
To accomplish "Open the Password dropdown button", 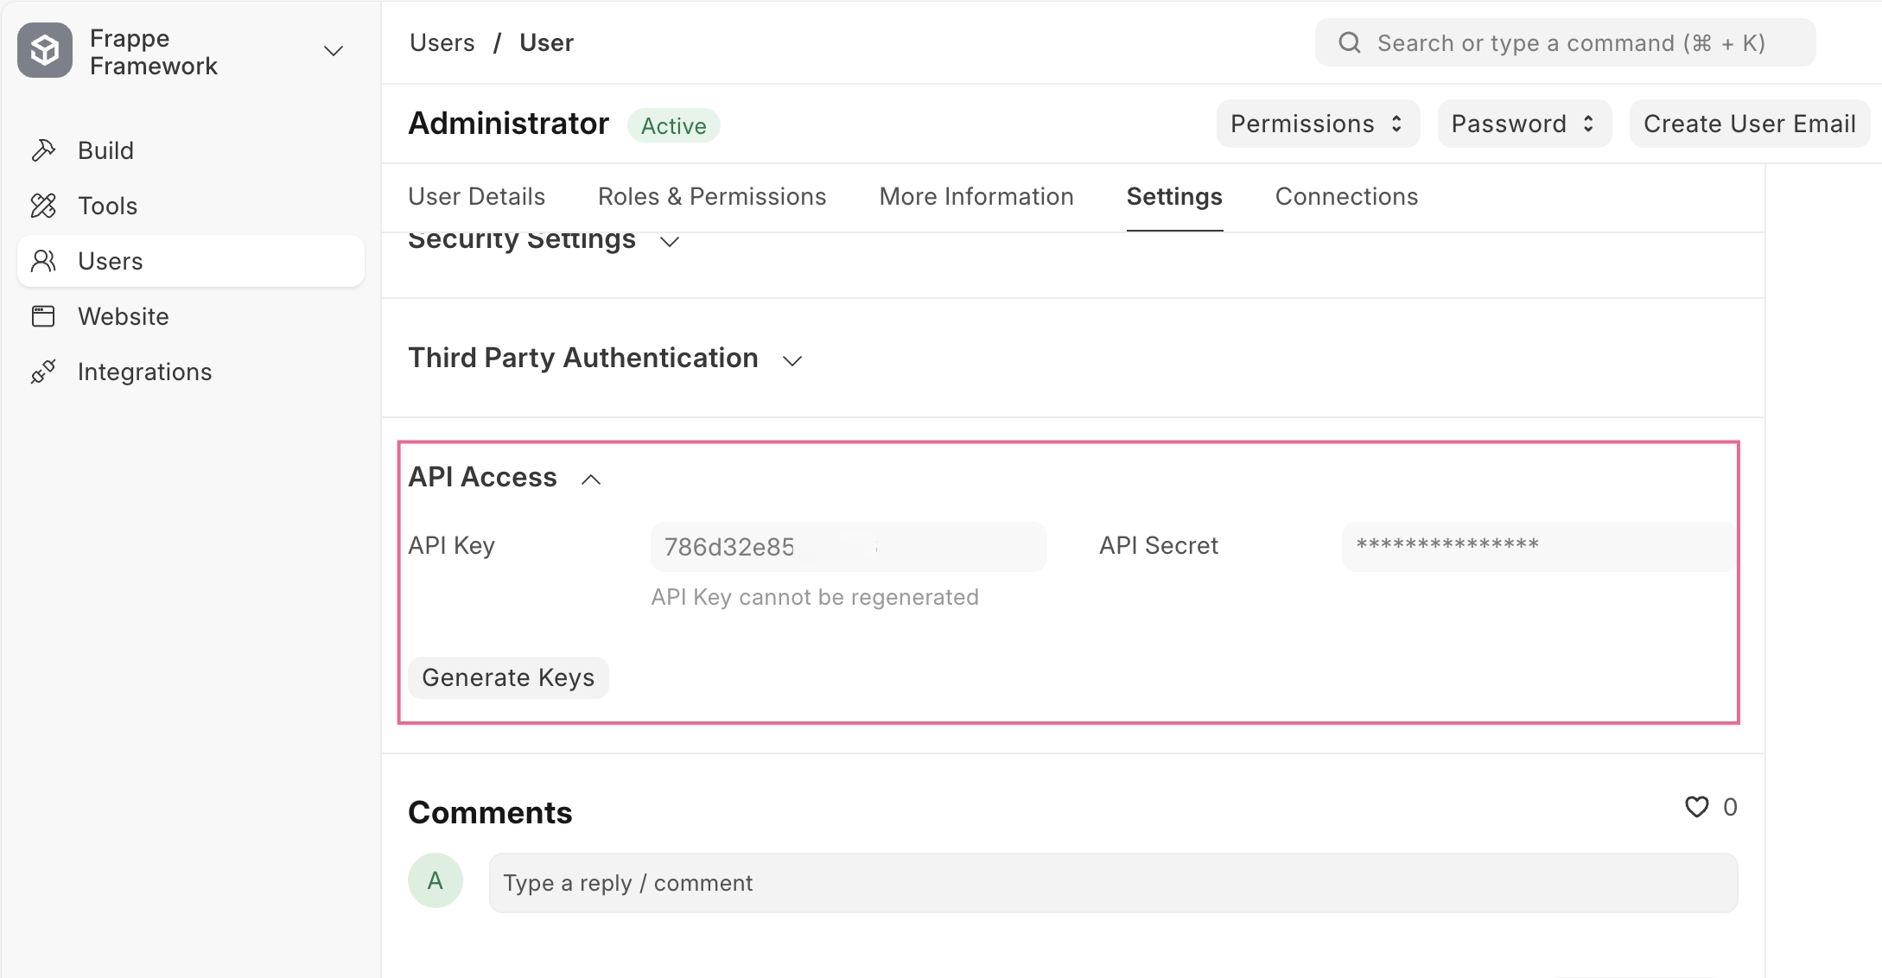I will (1523, 124).
